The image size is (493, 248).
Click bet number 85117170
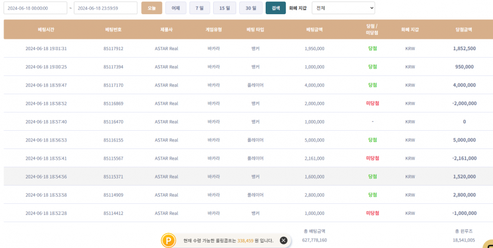113,85
